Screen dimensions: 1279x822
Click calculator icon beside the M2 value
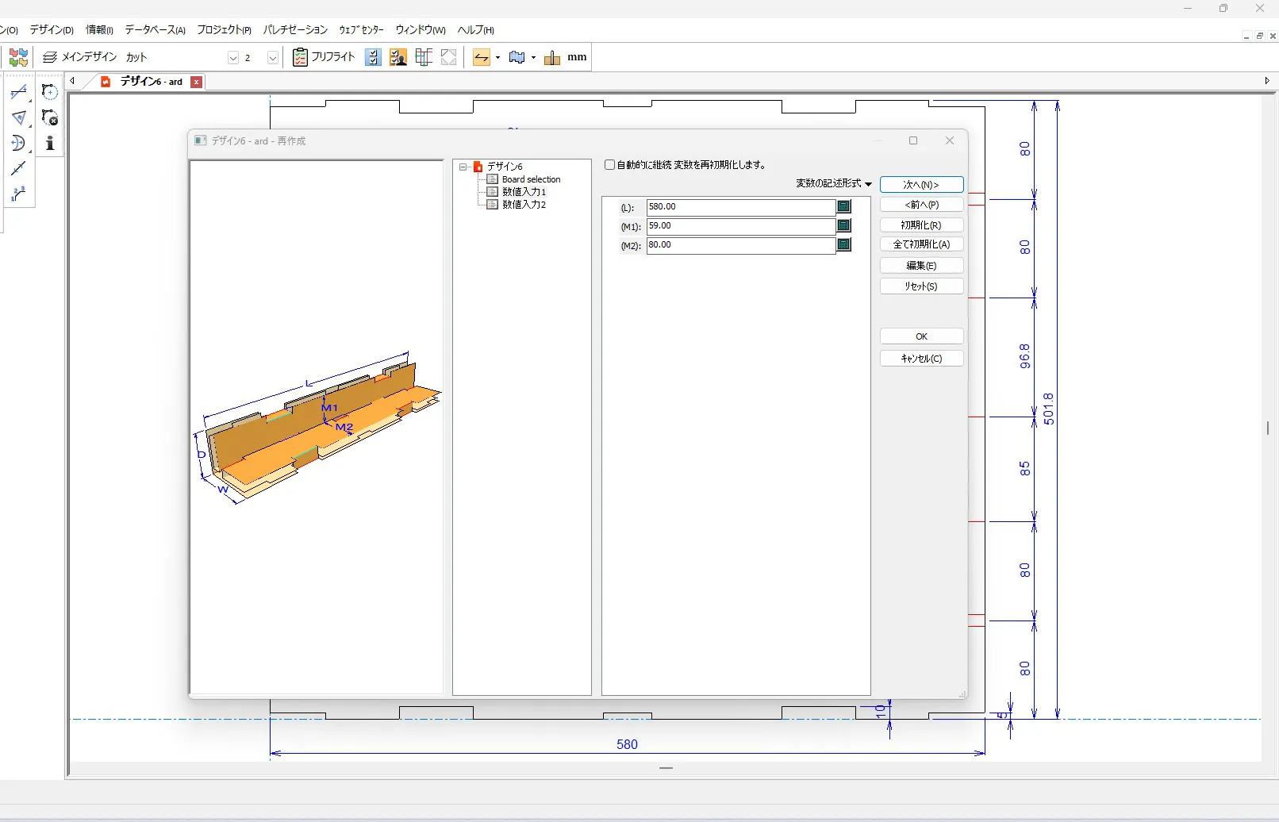843,245
